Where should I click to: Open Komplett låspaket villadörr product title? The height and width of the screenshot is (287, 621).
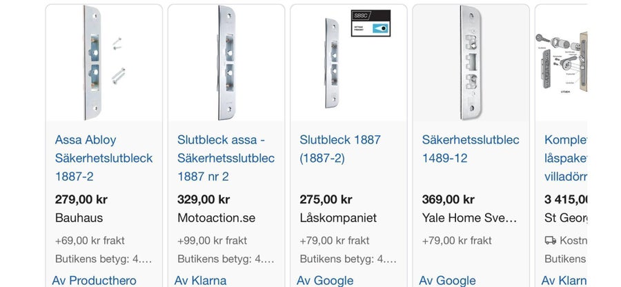click(x=566, y=158)
